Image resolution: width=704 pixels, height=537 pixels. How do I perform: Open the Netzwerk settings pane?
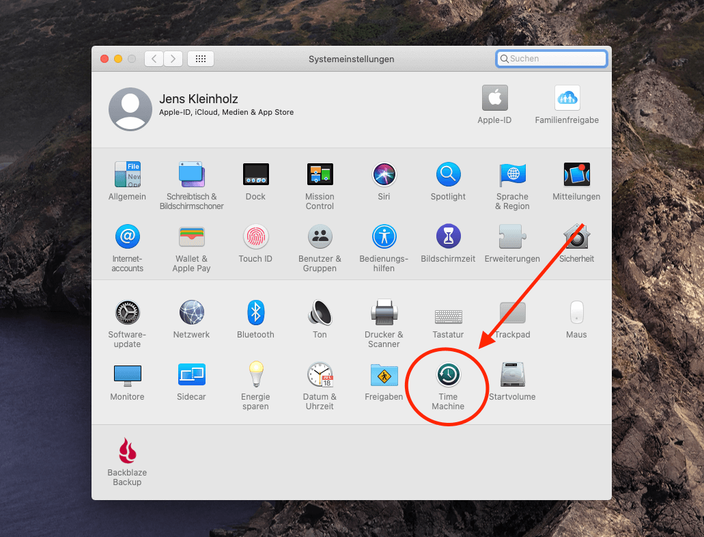pos(191,313)
